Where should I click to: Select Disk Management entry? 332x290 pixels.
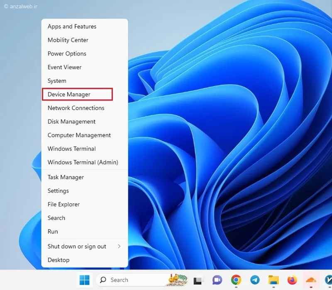point(85,121)
